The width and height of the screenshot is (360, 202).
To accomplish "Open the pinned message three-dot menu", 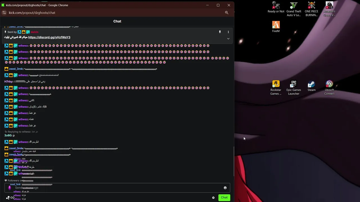I will tap(228, 32).
